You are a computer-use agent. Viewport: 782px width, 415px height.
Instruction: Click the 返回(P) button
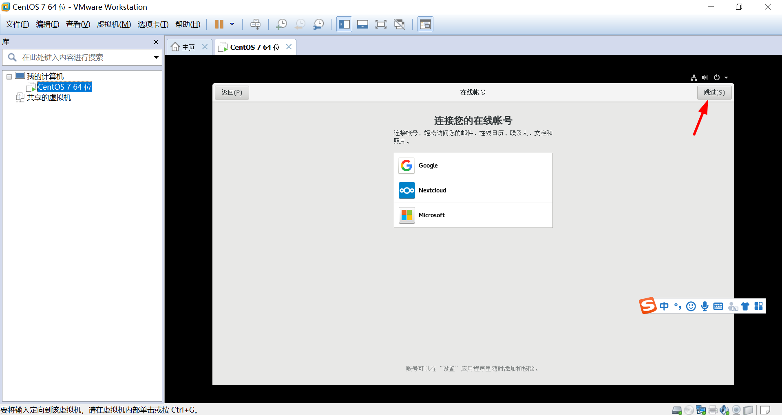click(x=232, y=93)
